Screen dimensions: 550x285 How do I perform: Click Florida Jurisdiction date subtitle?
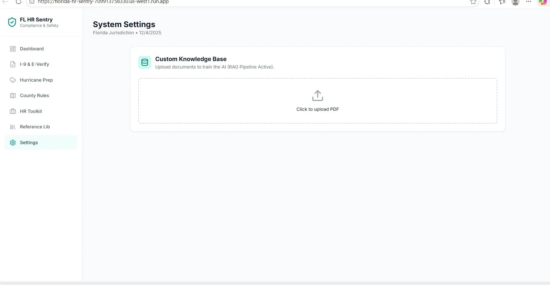127,33
